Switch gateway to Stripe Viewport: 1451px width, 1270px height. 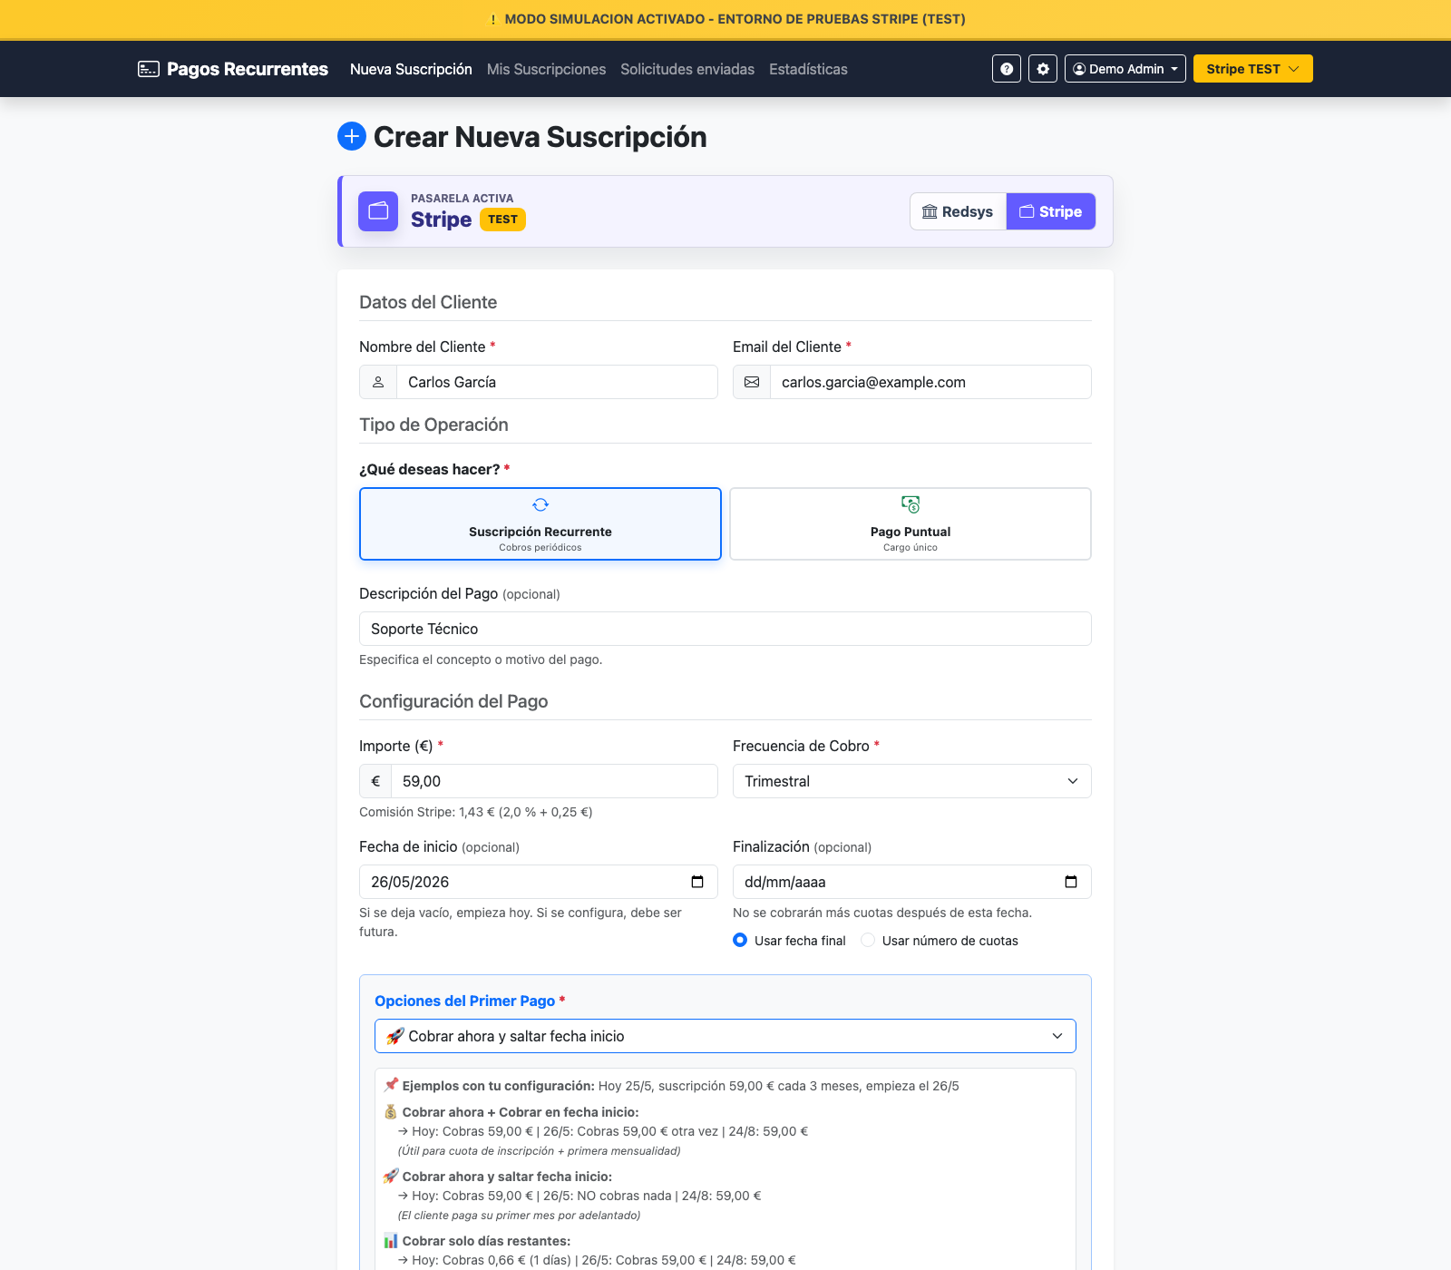point(1051,211)
